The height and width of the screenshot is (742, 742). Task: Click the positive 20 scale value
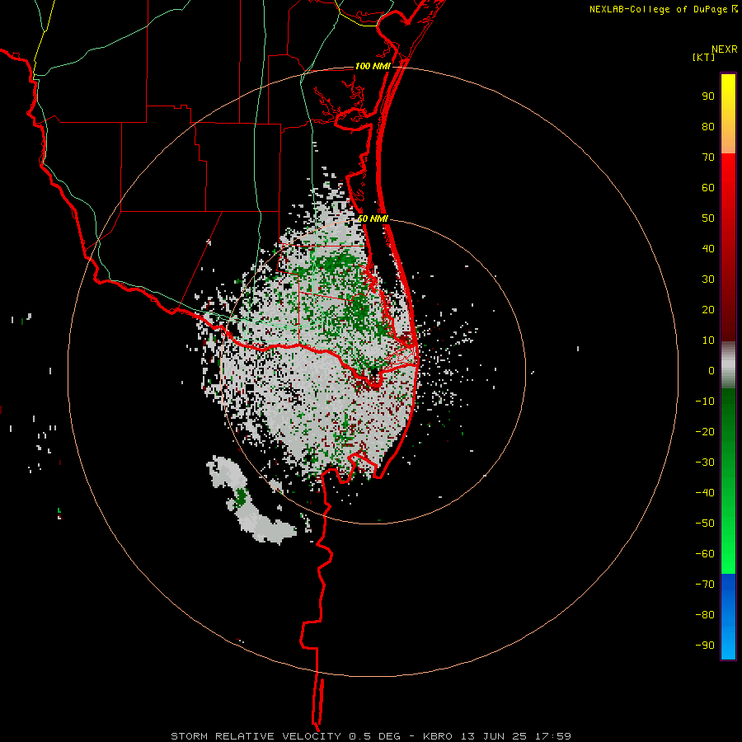pos(708,310)
